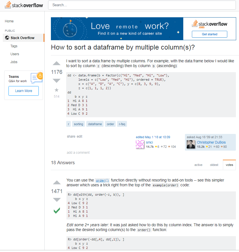Focus the Search input field
The image size is (239, 252).
[x=142, y=5]
